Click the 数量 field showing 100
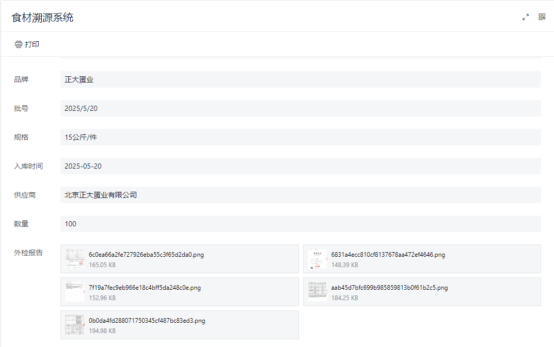The width and height of the screenshot is (554, 347). (300, 224)
